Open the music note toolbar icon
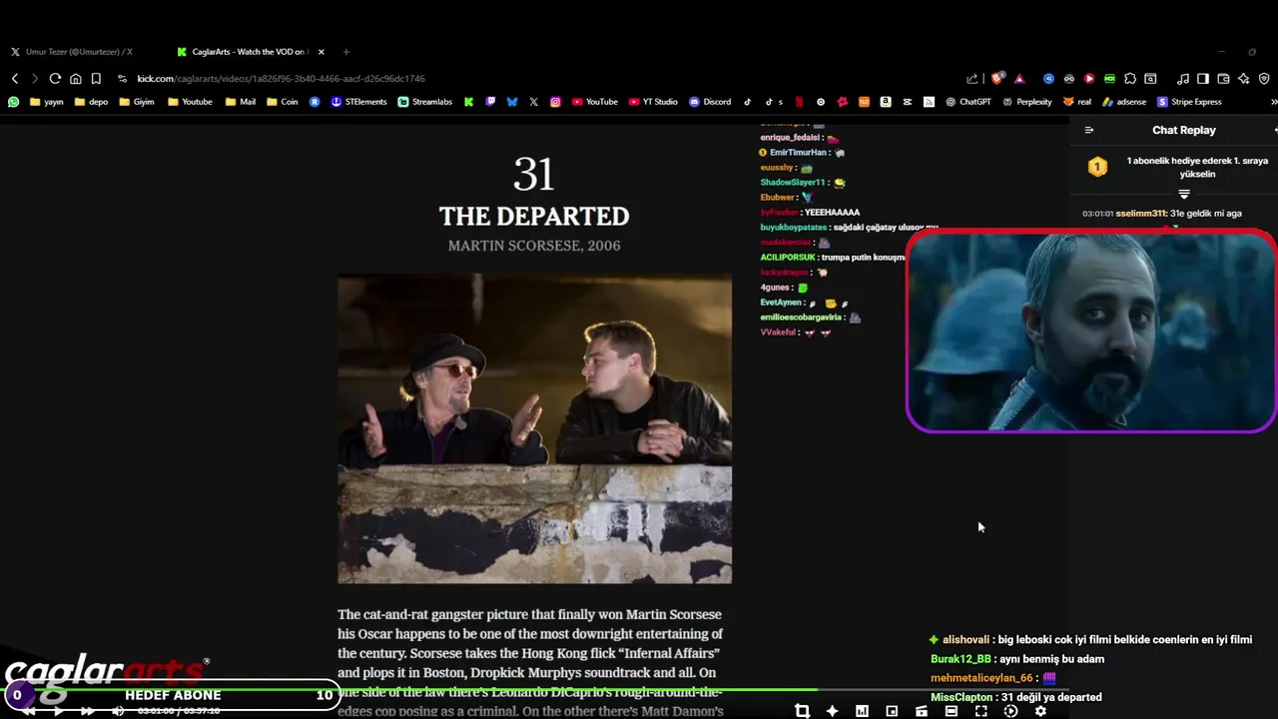1278x719 pixels. click(x=1183, y=79)
